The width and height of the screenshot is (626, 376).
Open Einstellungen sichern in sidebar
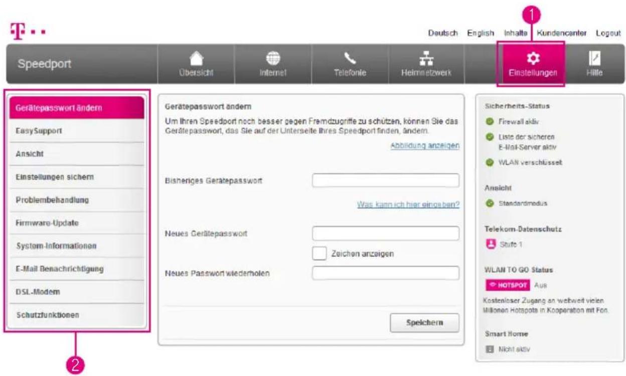tap(77, 177)
